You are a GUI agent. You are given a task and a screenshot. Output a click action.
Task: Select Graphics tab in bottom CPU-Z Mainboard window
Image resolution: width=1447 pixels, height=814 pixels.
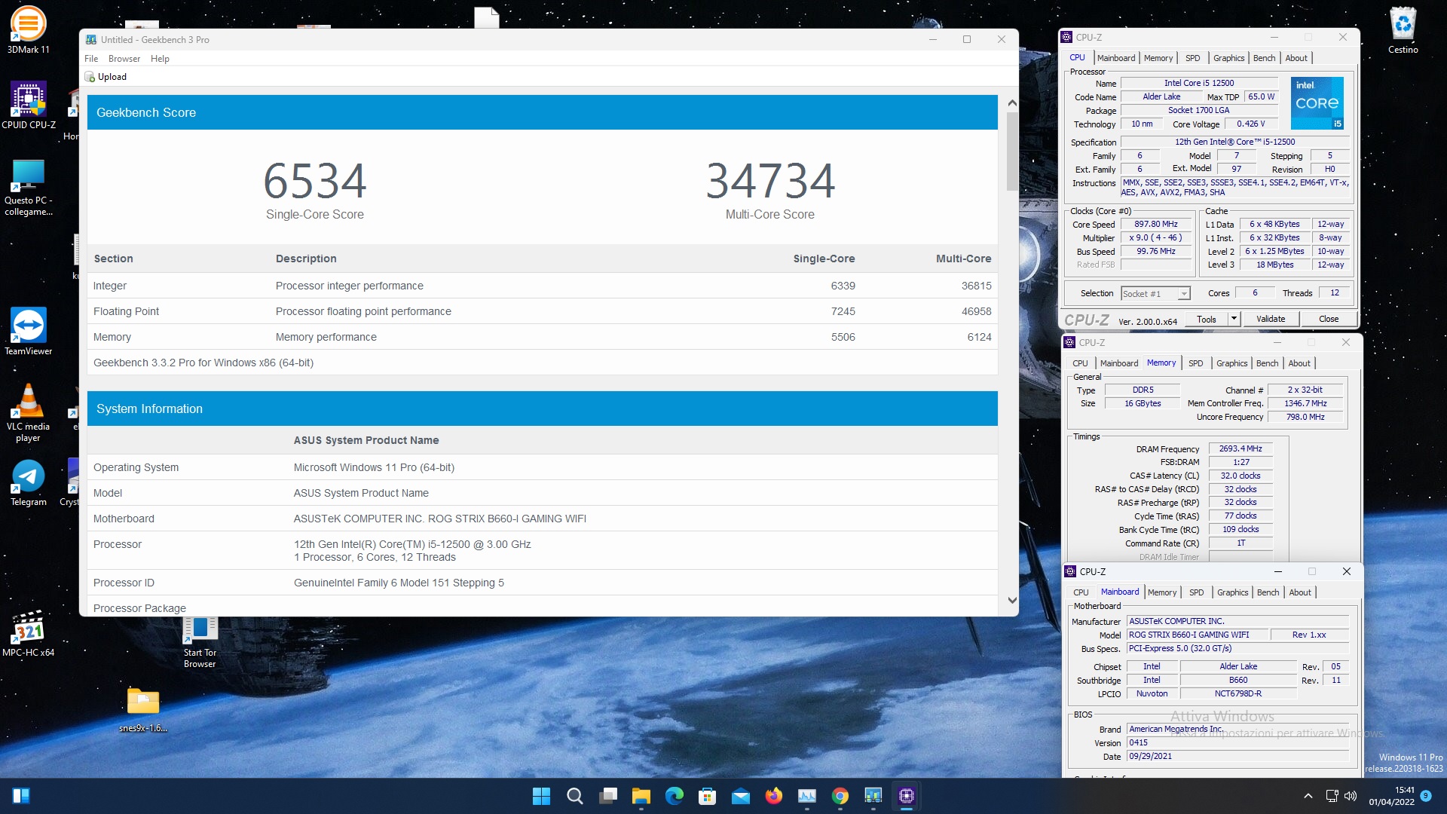1232,592
